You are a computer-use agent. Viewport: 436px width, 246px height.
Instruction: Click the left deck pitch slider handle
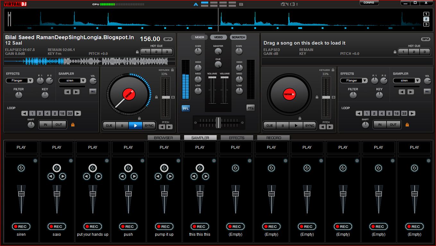click(x=166, y=97)
